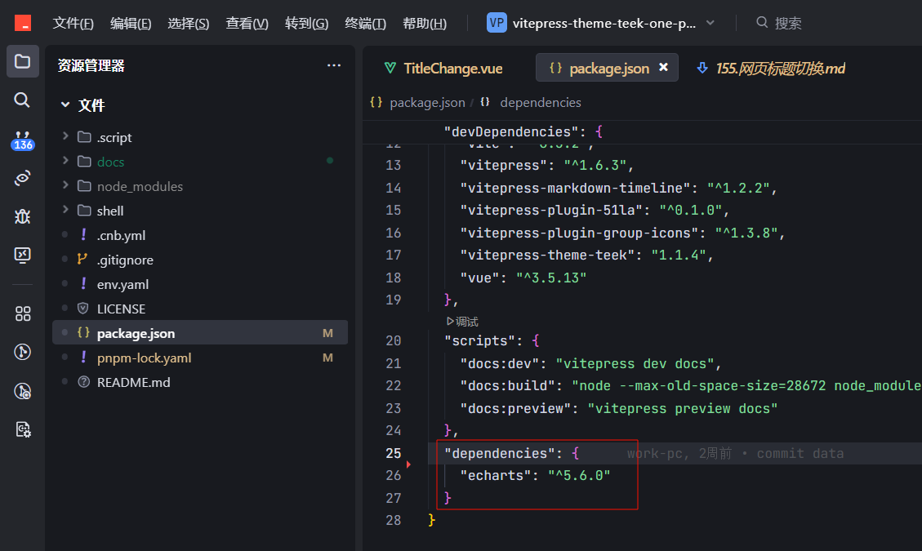Click the eye-shaped icon in the activity bar

(x=22, y=178)
